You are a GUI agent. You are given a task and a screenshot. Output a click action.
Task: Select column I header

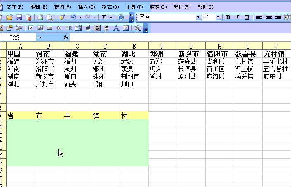[x=248, y=46]
